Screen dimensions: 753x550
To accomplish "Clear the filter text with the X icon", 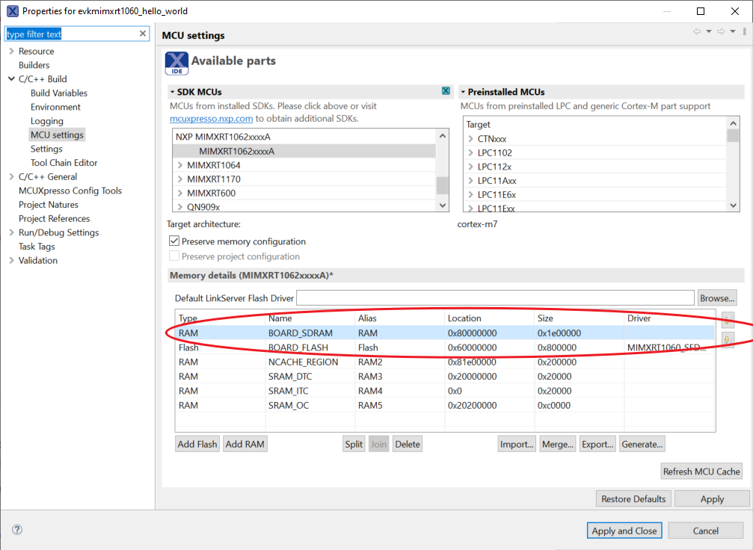I will [x=144, y=34].
